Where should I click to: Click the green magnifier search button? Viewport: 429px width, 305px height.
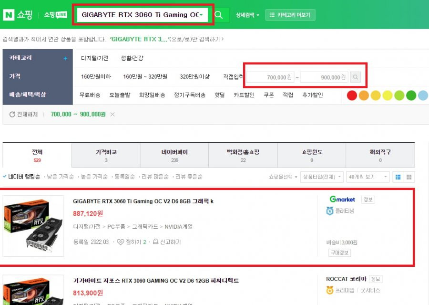point(219,15)
